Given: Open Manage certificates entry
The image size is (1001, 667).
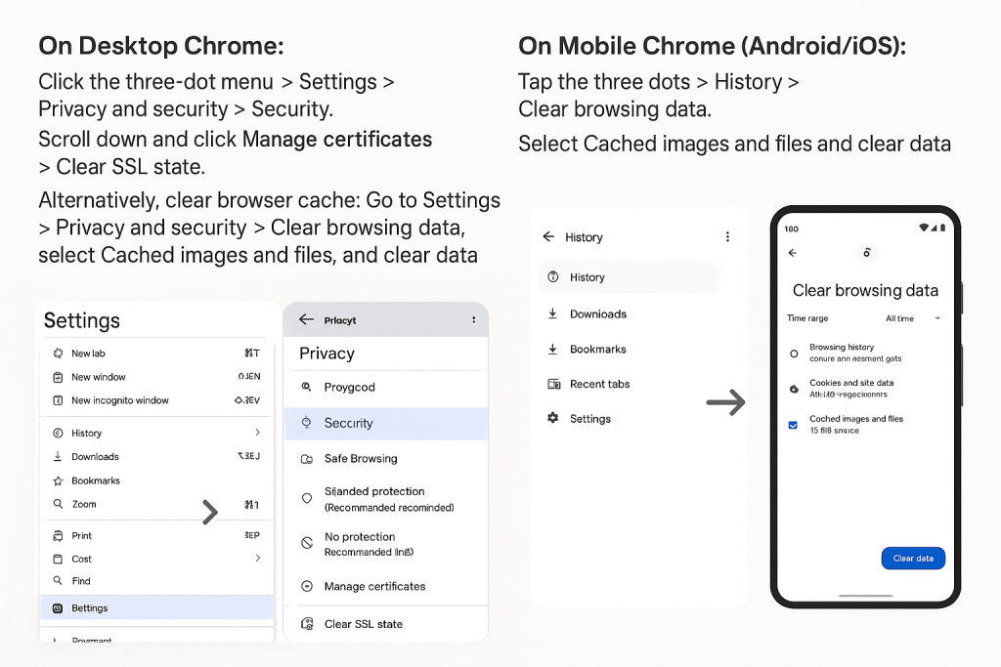Looking at the screenshot, I should click(386, 586).
